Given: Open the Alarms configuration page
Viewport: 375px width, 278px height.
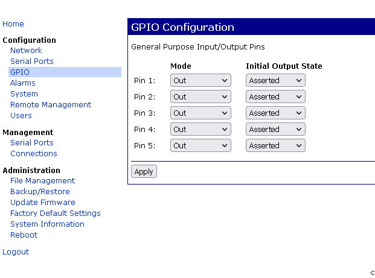Looking at the screenshot, I should [x=22, y=83].
